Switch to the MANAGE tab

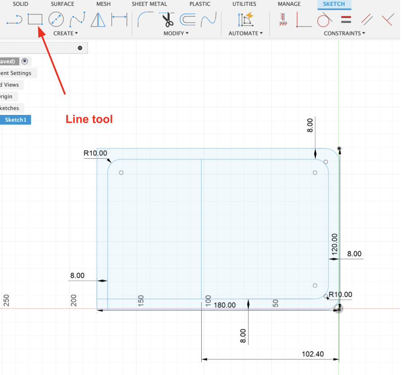(289, 4)
